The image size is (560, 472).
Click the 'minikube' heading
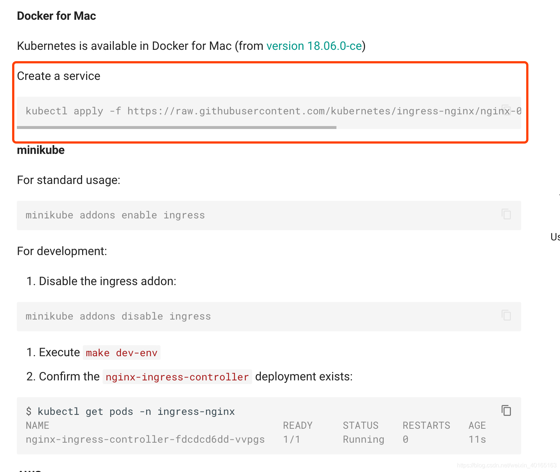coord(41,150)
